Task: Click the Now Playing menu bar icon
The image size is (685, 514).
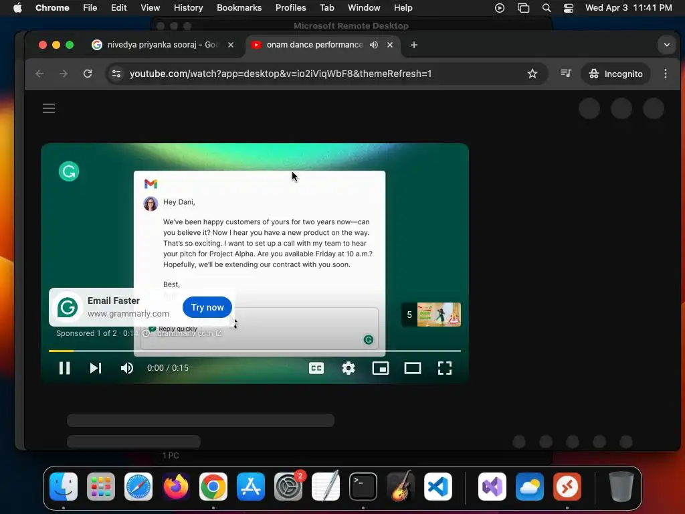Action: 500,7
